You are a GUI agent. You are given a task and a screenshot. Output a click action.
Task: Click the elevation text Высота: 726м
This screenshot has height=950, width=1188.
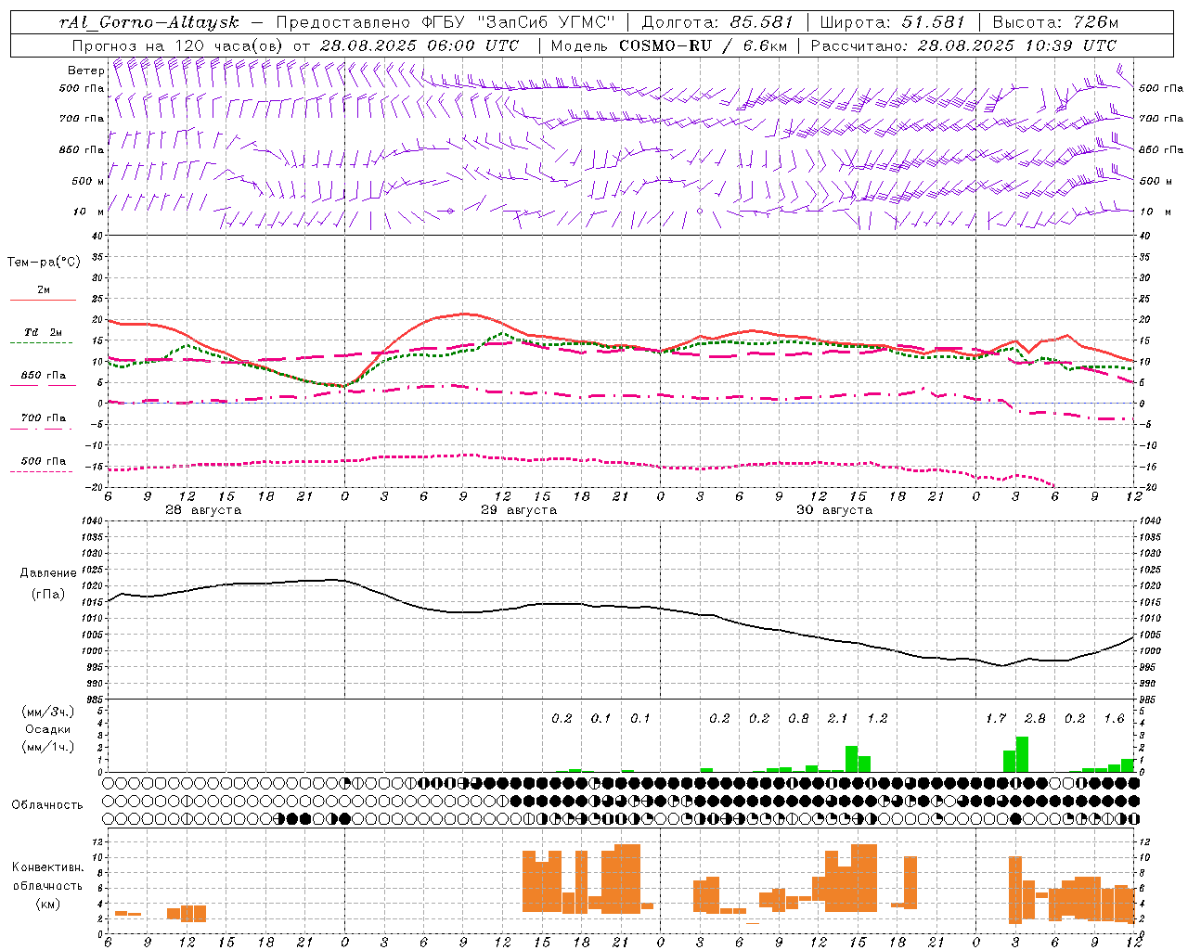pos(1055,22)
